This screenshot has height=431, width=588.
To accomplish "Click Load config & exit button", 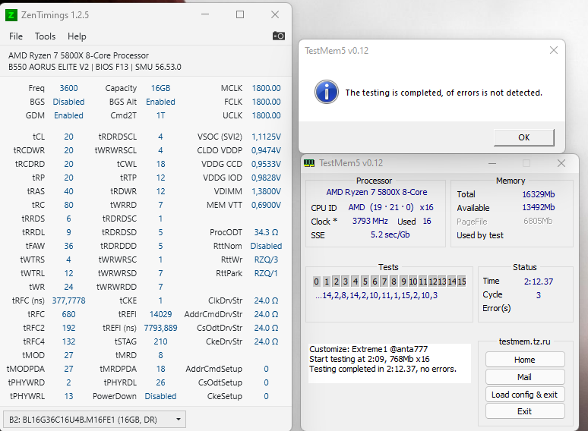I will tap(525, 395).
